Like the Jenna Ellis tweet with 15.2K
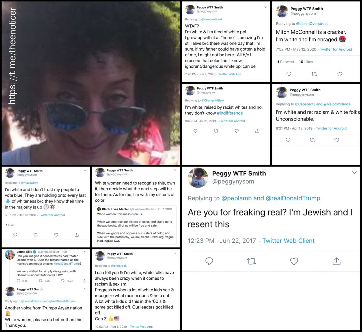 point(67,281)
